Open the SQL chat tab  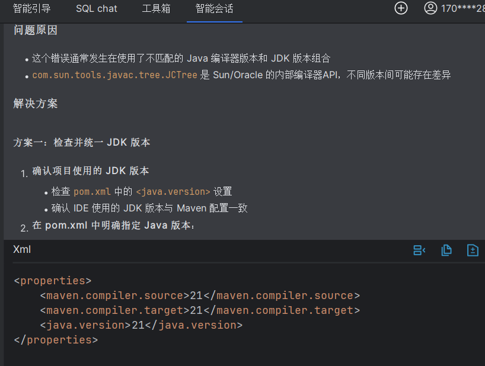pyautogui.click(x=97, y=8)
